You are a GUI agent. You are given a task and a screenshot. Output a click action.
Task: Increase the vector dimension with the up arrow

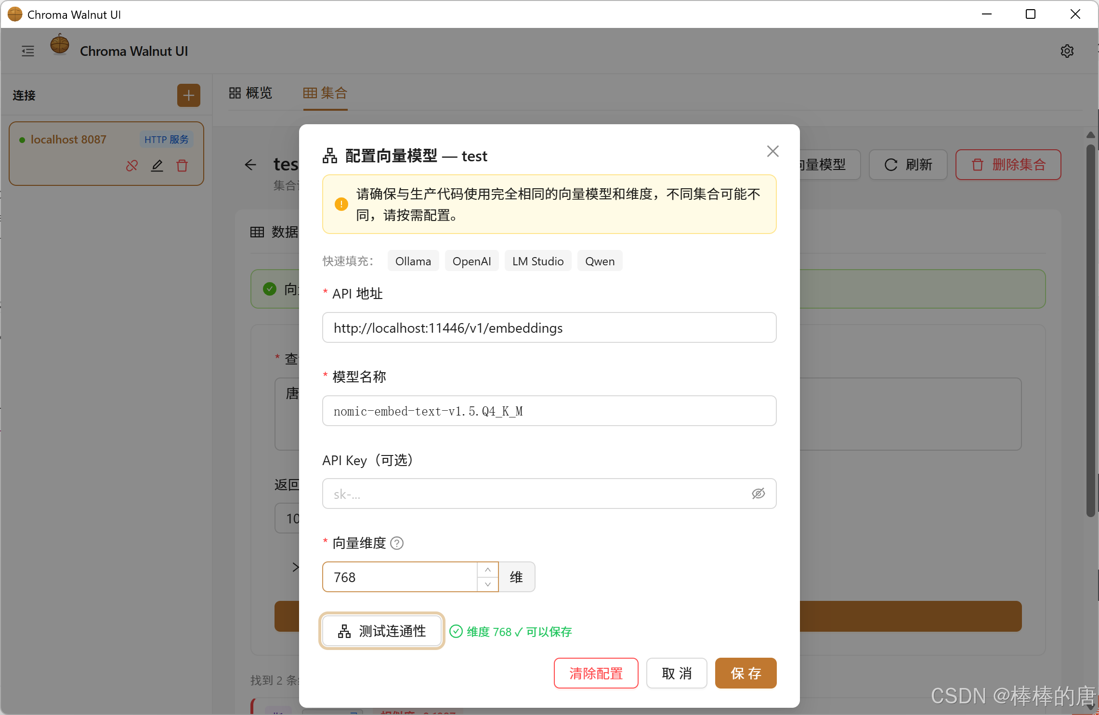pos(488,570)
